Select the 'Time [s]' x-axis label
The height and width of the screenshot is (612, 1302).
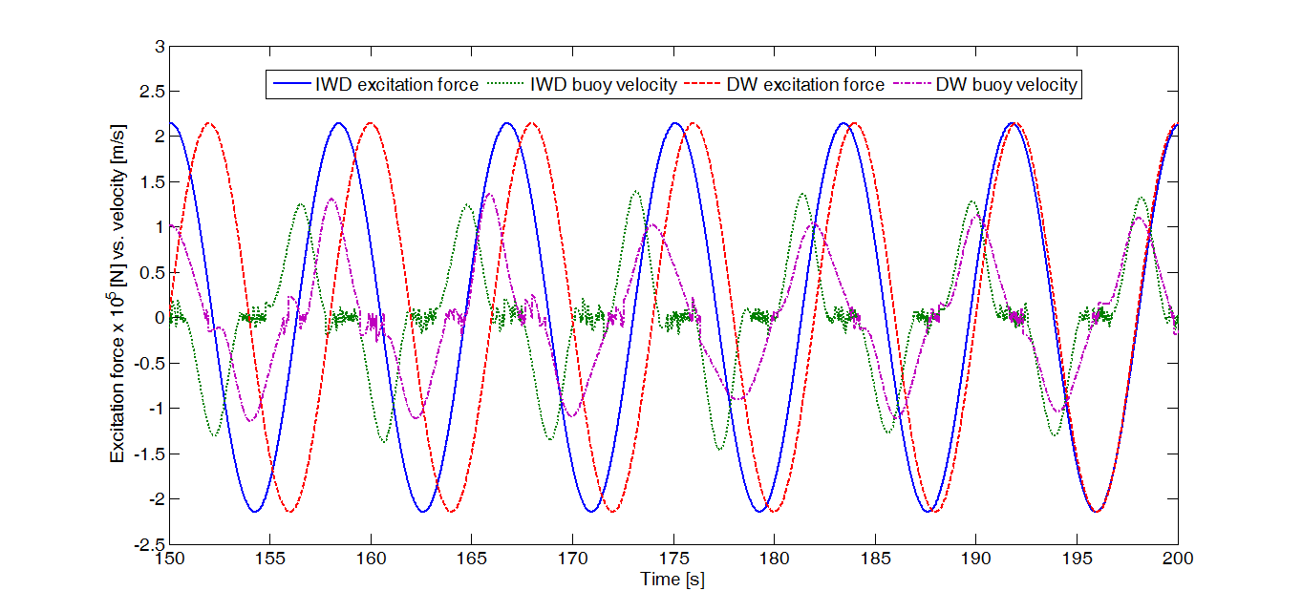click(672, 580)
